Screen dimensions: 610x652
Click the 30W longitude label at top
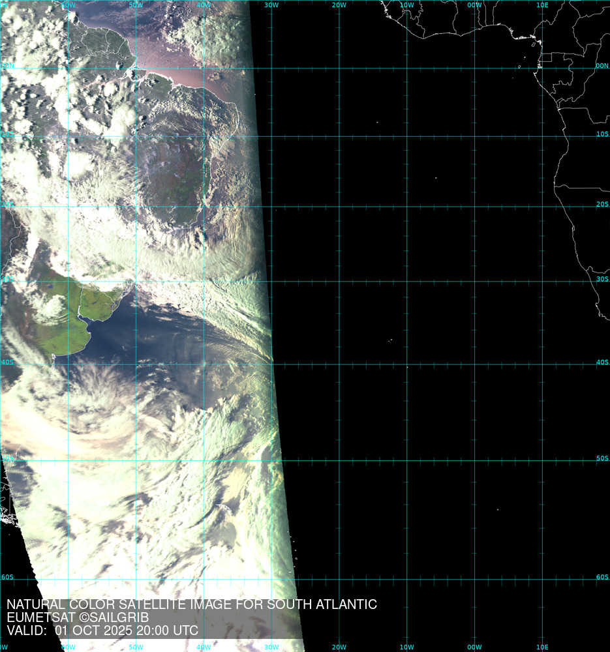tap(271, 5)
